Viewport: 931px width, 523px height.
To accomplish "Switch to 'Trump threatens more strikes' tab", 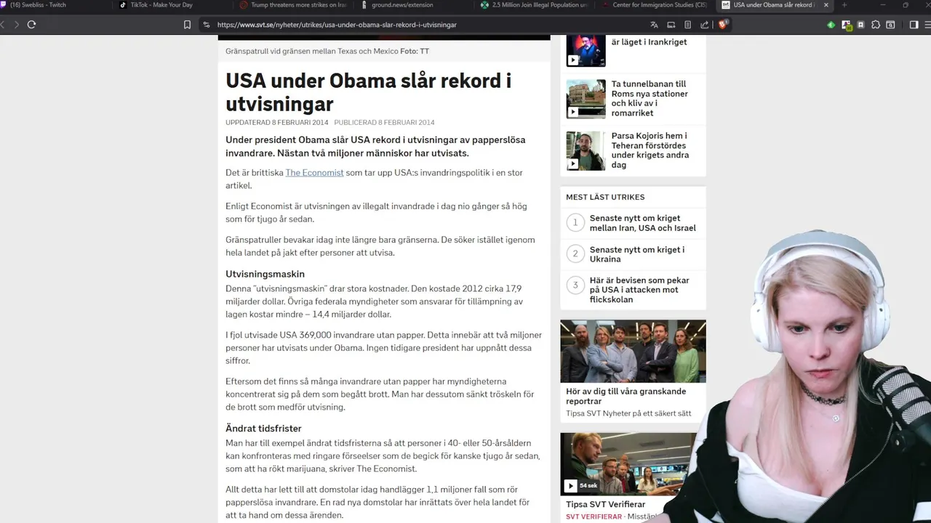I will (292, 5).
